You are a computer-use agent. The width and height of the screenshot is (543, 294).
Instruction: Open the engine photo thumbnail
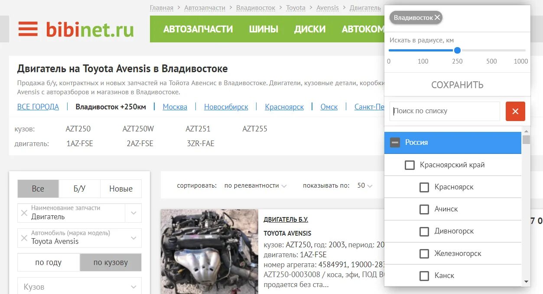[209, 252]
